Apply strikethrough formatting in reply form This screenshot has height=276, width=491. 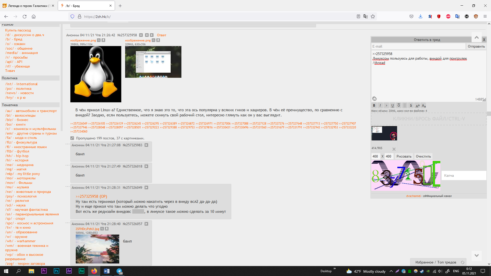pos(411,105)
